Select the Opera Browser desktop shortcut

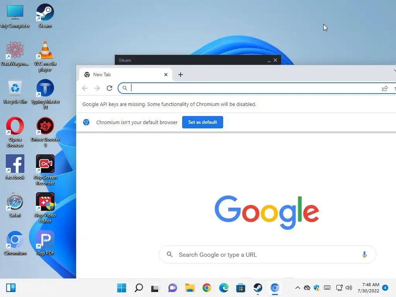pyautogui.click(x=15, y=132)
